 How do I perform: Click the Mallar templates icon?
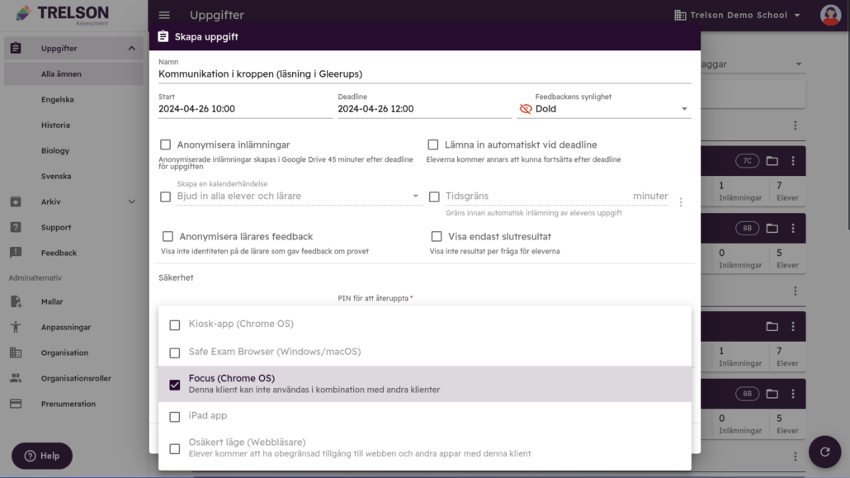tap(16, 302)
